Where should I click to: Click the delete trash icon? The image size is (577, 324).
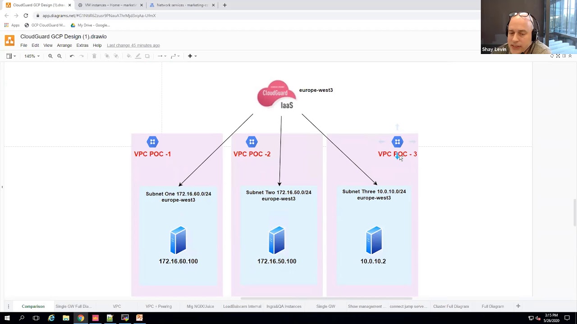94,56
